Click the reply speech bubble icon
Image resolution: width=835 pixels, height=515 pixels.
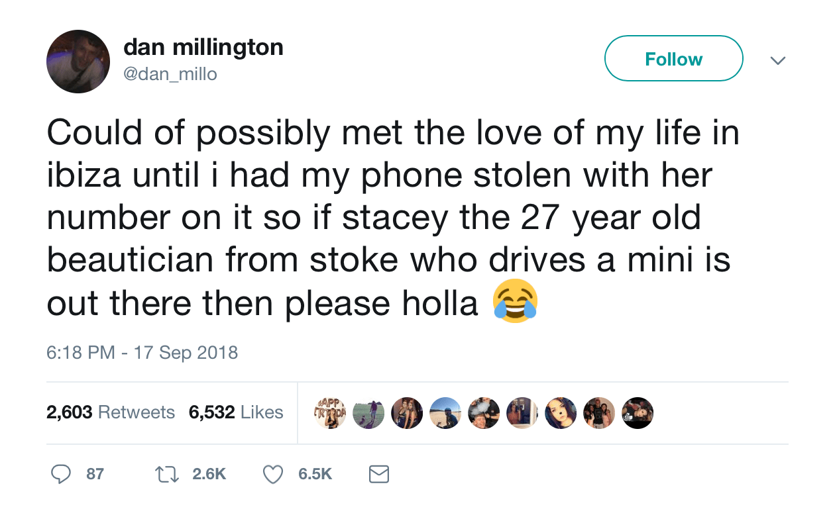coord(61,473)
